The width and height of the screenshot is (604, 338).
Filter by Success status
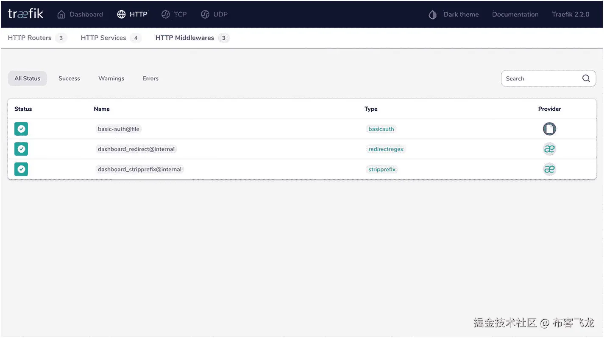pyautogui.click(x=69, y=78)
